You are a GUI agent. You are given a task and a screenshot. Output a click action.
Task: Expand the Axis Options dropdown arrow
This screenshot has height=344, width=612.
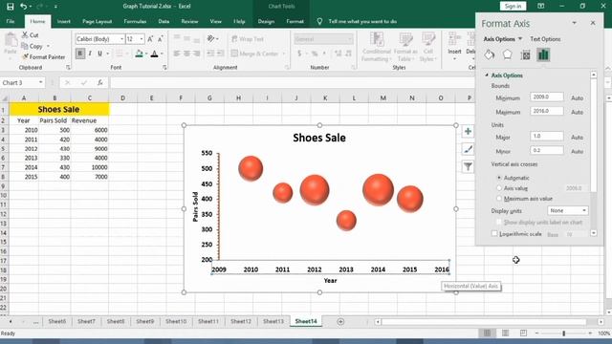click(x=520, y=39)
